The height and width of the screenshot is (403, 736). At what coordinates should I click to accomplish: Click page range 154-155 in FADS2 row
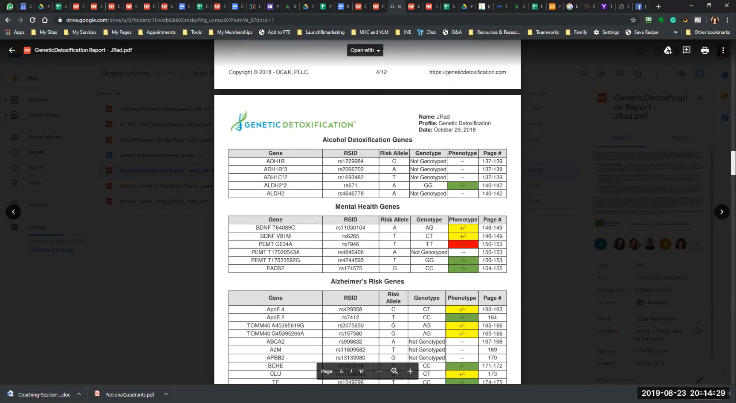click(492, 269)
